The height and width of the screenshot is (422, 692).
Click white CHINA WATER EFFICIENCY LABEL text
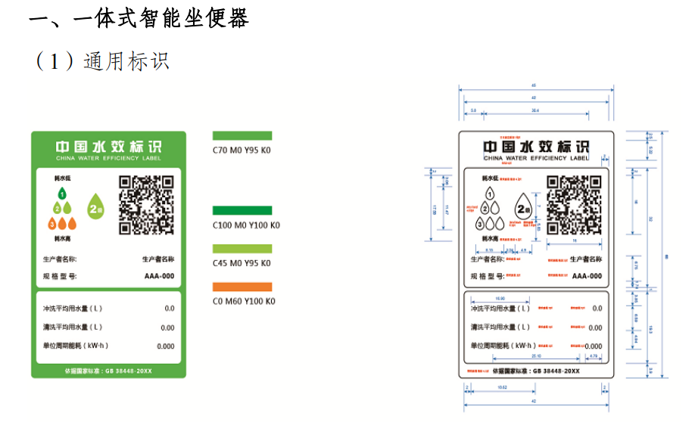coord(108,158)
